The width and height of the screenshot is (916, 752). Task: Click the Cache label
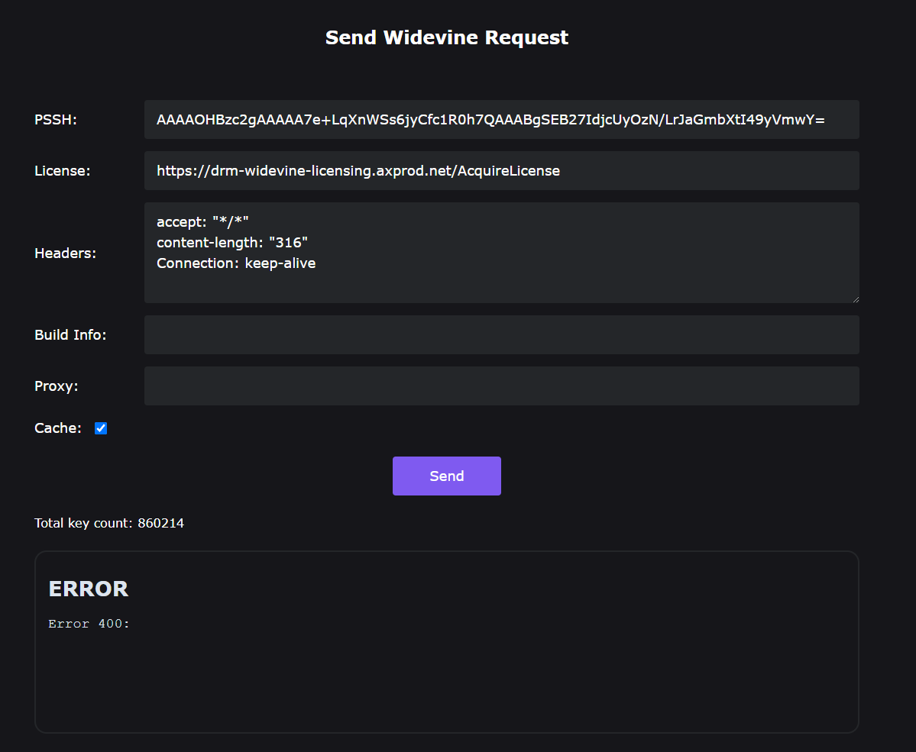[58, 428]
